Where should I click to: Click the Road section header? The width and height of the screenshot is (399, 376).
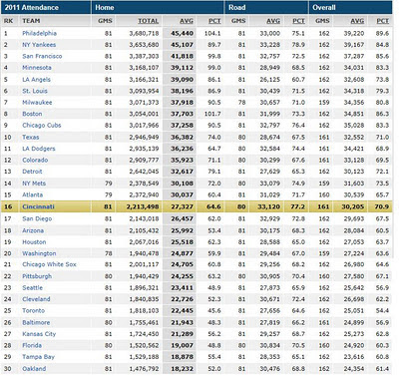[237, 7]
